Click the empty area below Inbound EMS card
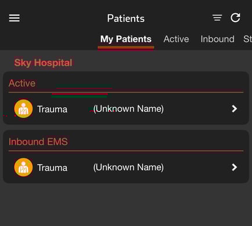Image resolution: width=252 pixels, height=226 pixels. (126, 204)
